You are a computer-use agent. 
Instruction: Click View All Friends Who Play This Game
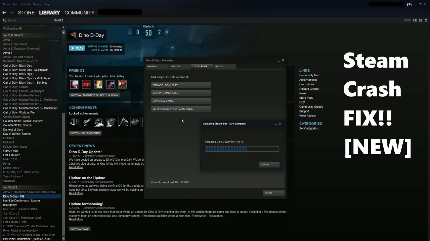tap(94, 95)
